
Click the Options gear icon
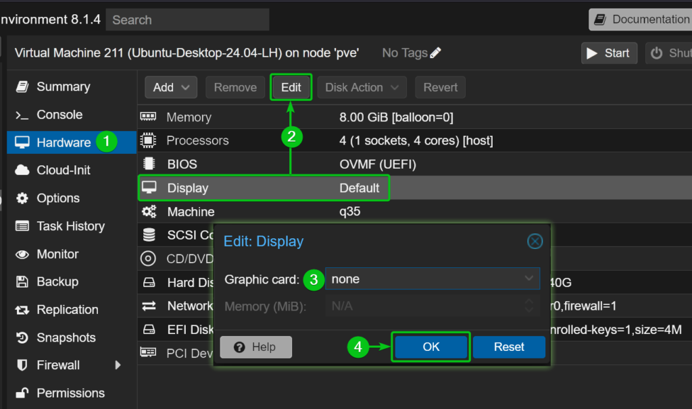pos(22,198)
